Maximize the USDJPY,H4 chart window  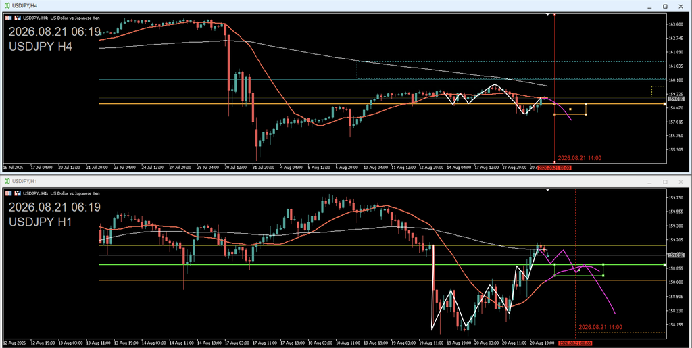tap(665, 6)
